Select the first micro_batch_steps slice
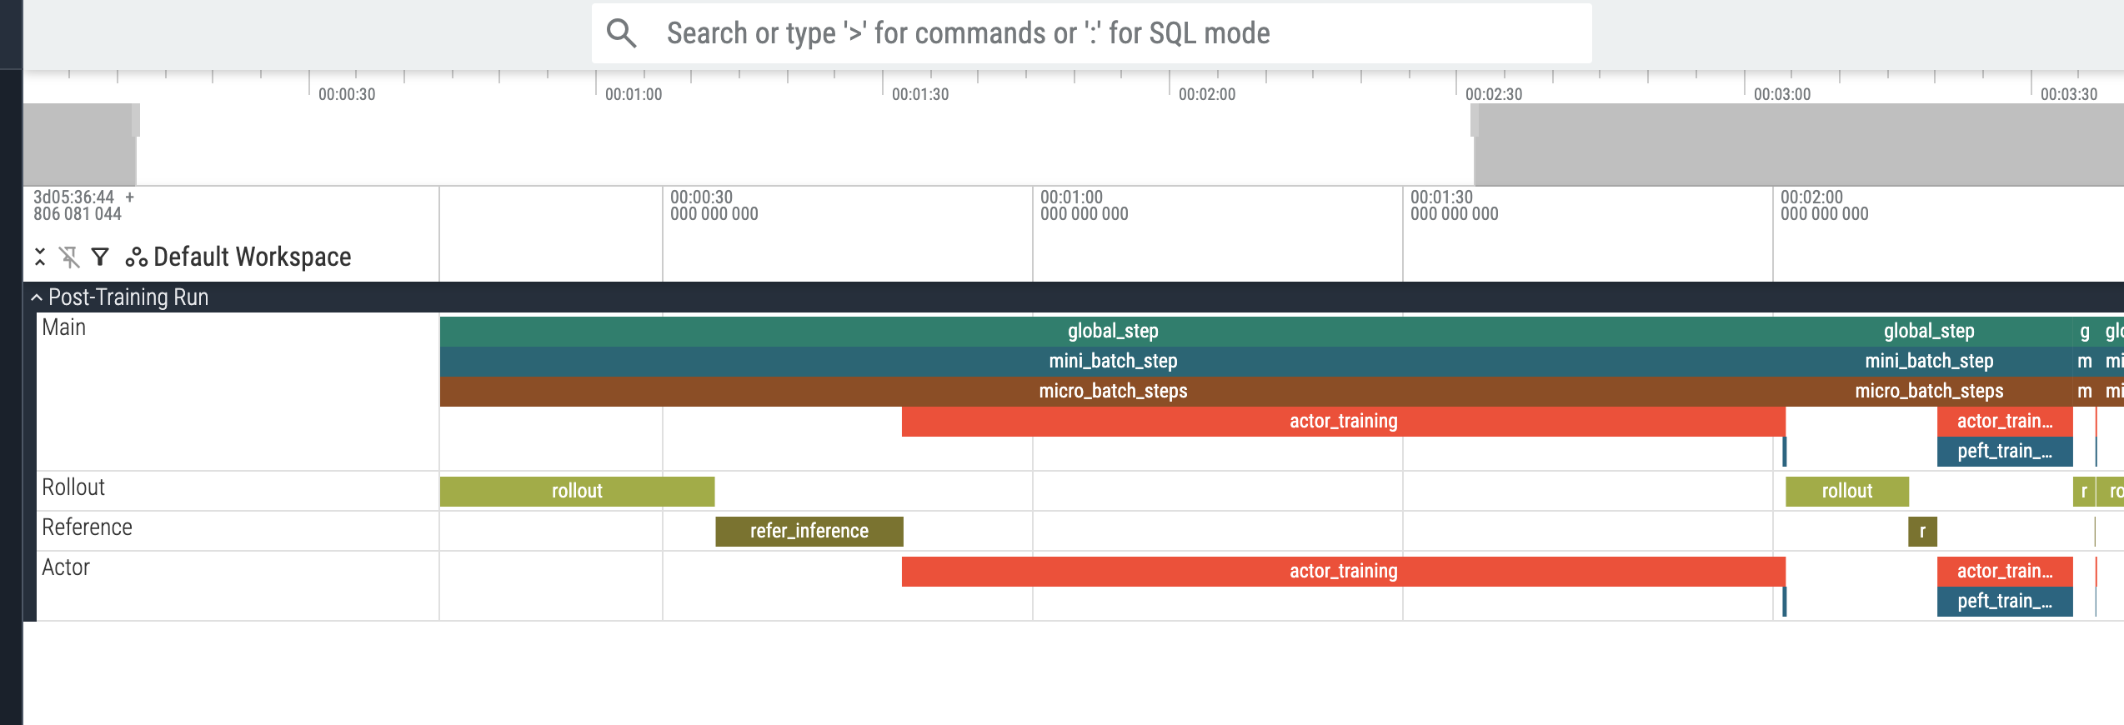 coord(1113,391)
